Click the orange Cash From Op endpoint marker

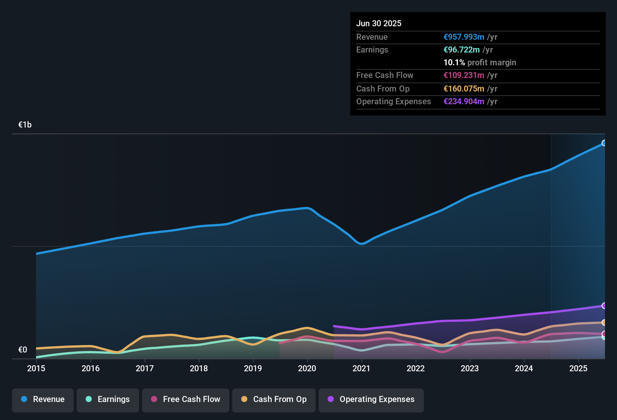[x=604, y=322]
